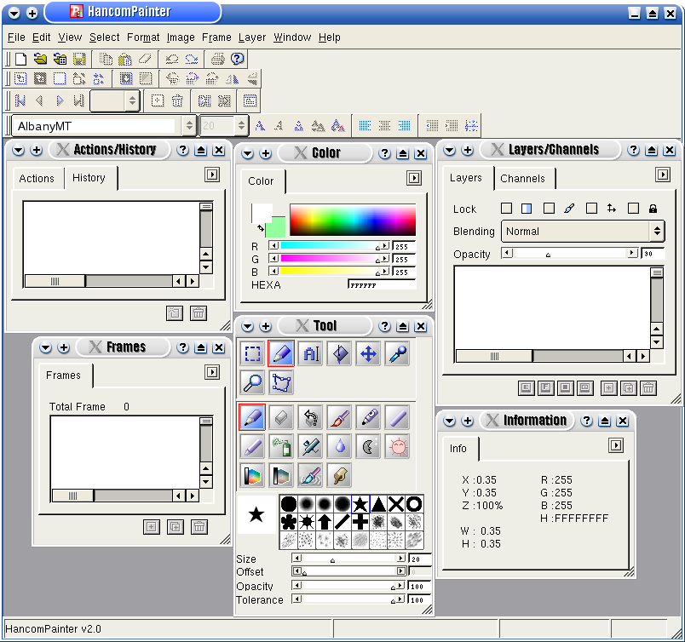Screen dimensions: 685x642
Task: Pick a color from the spectrum bar
Action: (x=353, y=220)
